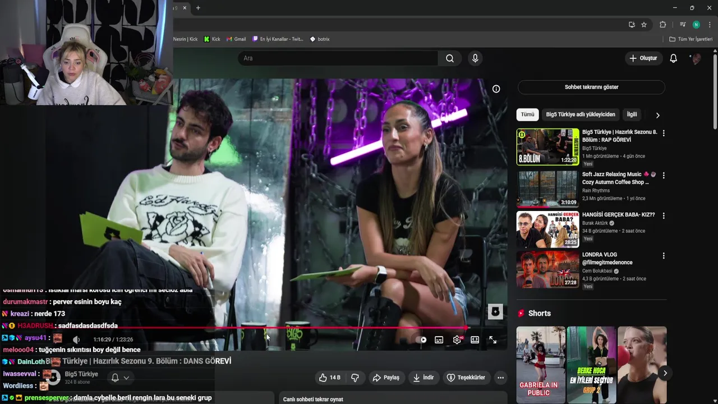Open the Big5 Türkiye channel name
The image size is (718, 404).
coord(81,374)
